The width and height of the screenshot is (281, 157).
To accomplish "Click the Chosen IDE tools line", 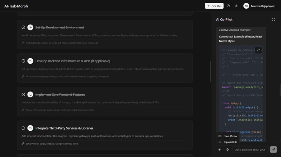I will pyautogui.click(x=60, y=110).
